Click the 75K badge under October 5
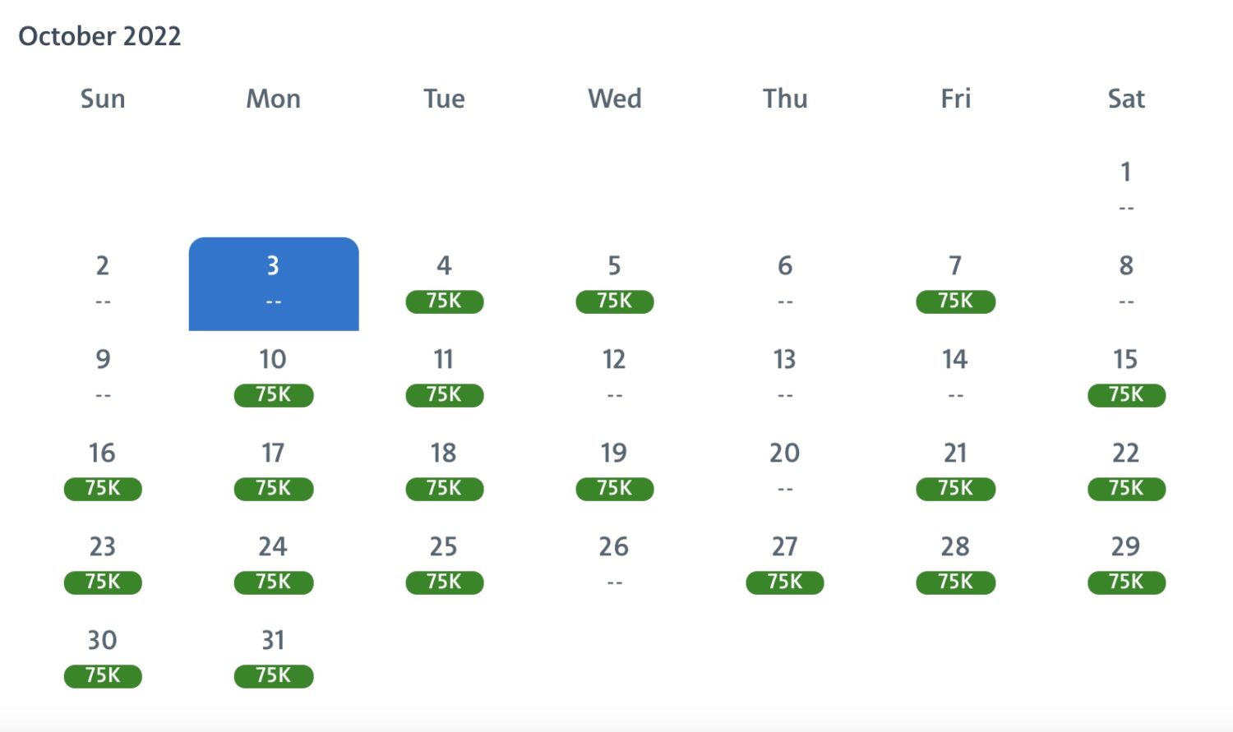This screenshot has height=732, width=1233. click(x=614, y=302)
